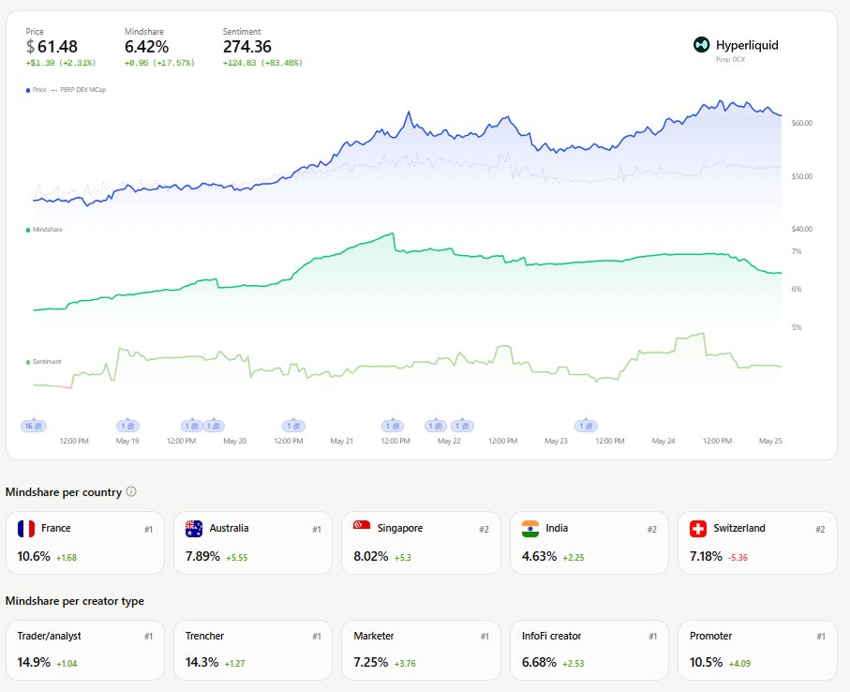Click France's 10.6% mindshare value

click(34, 556)
